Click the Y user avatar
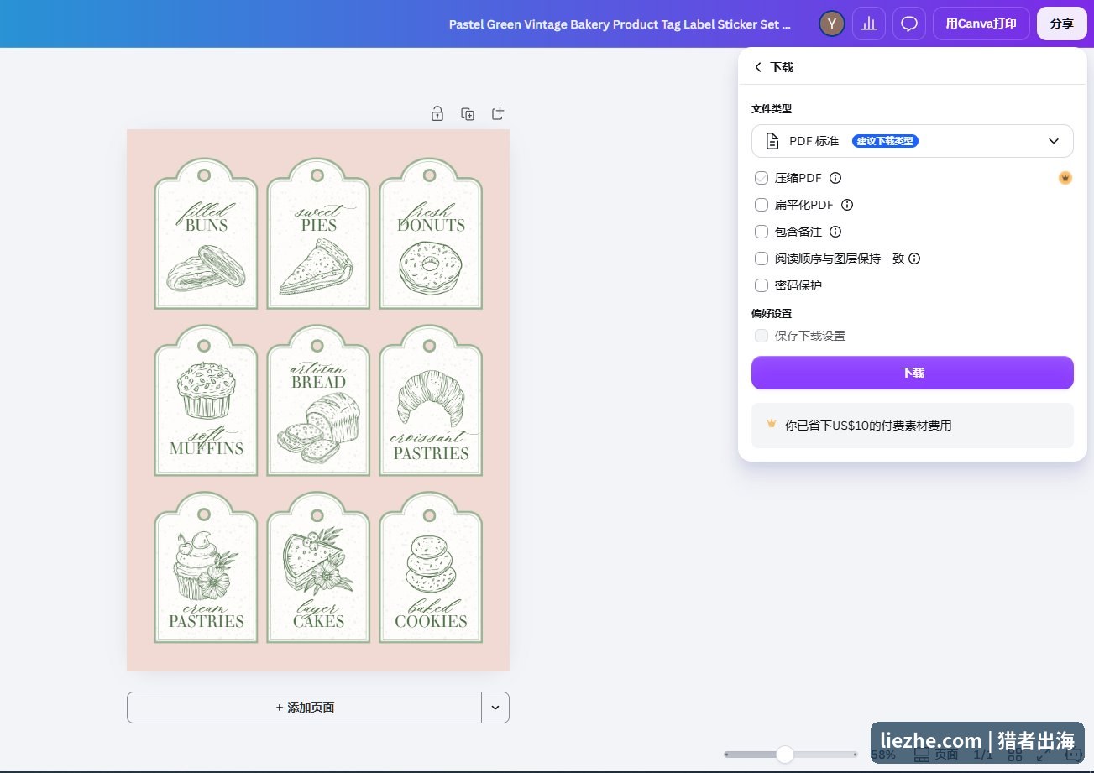 tap(831, 24)
